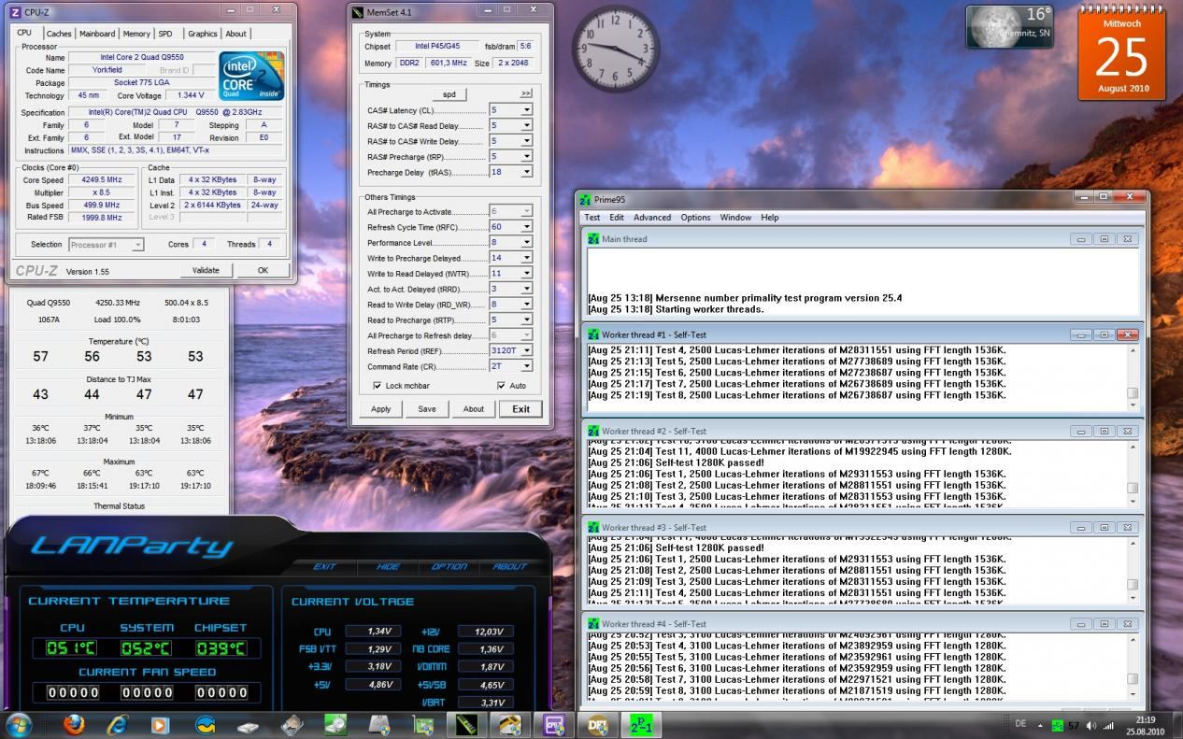
Task: Click OPTION in the LANParty panel
Action: 449,566
